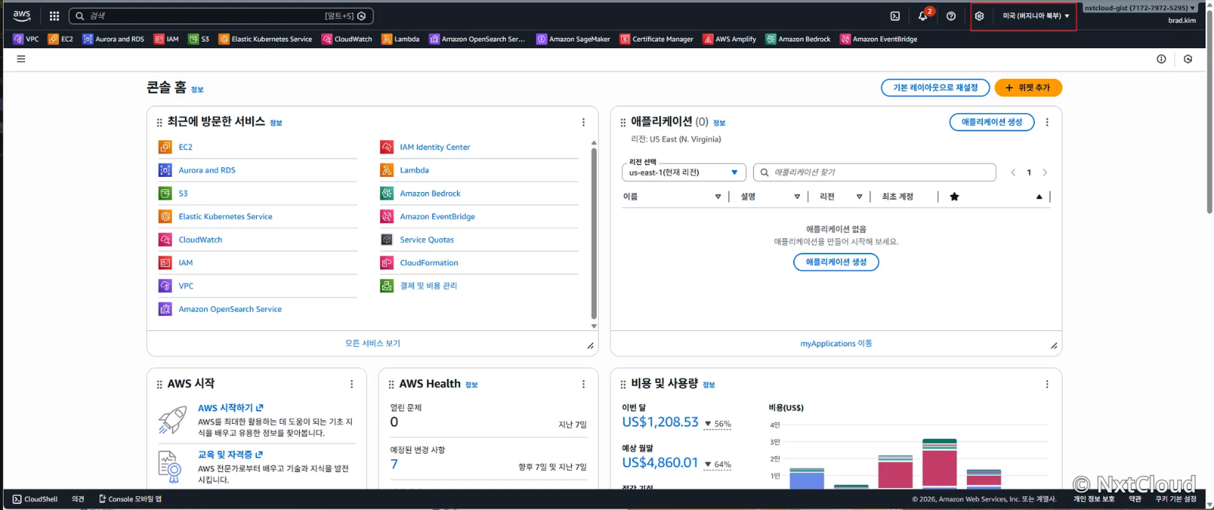Image resolution: width=1214 pixels, height=510 pixels.
Task: Sort by favorites star column header
Action: [954, 197]
